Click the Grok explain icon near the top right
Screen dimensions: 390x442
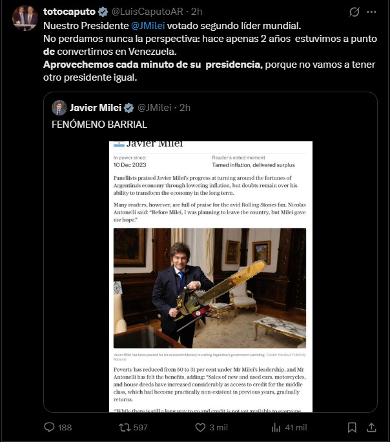click(354, 12)
